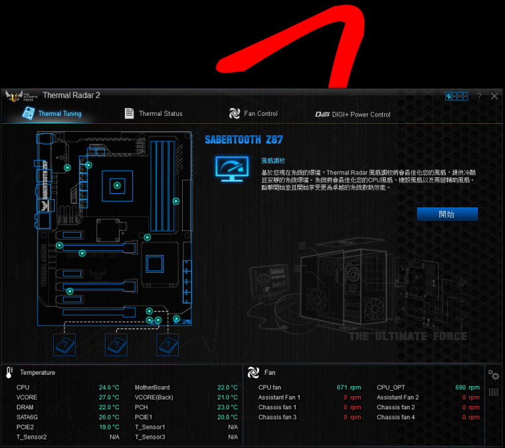Close the Thermal Radar 2 window
Screen dimensions: 505x448
494,96
